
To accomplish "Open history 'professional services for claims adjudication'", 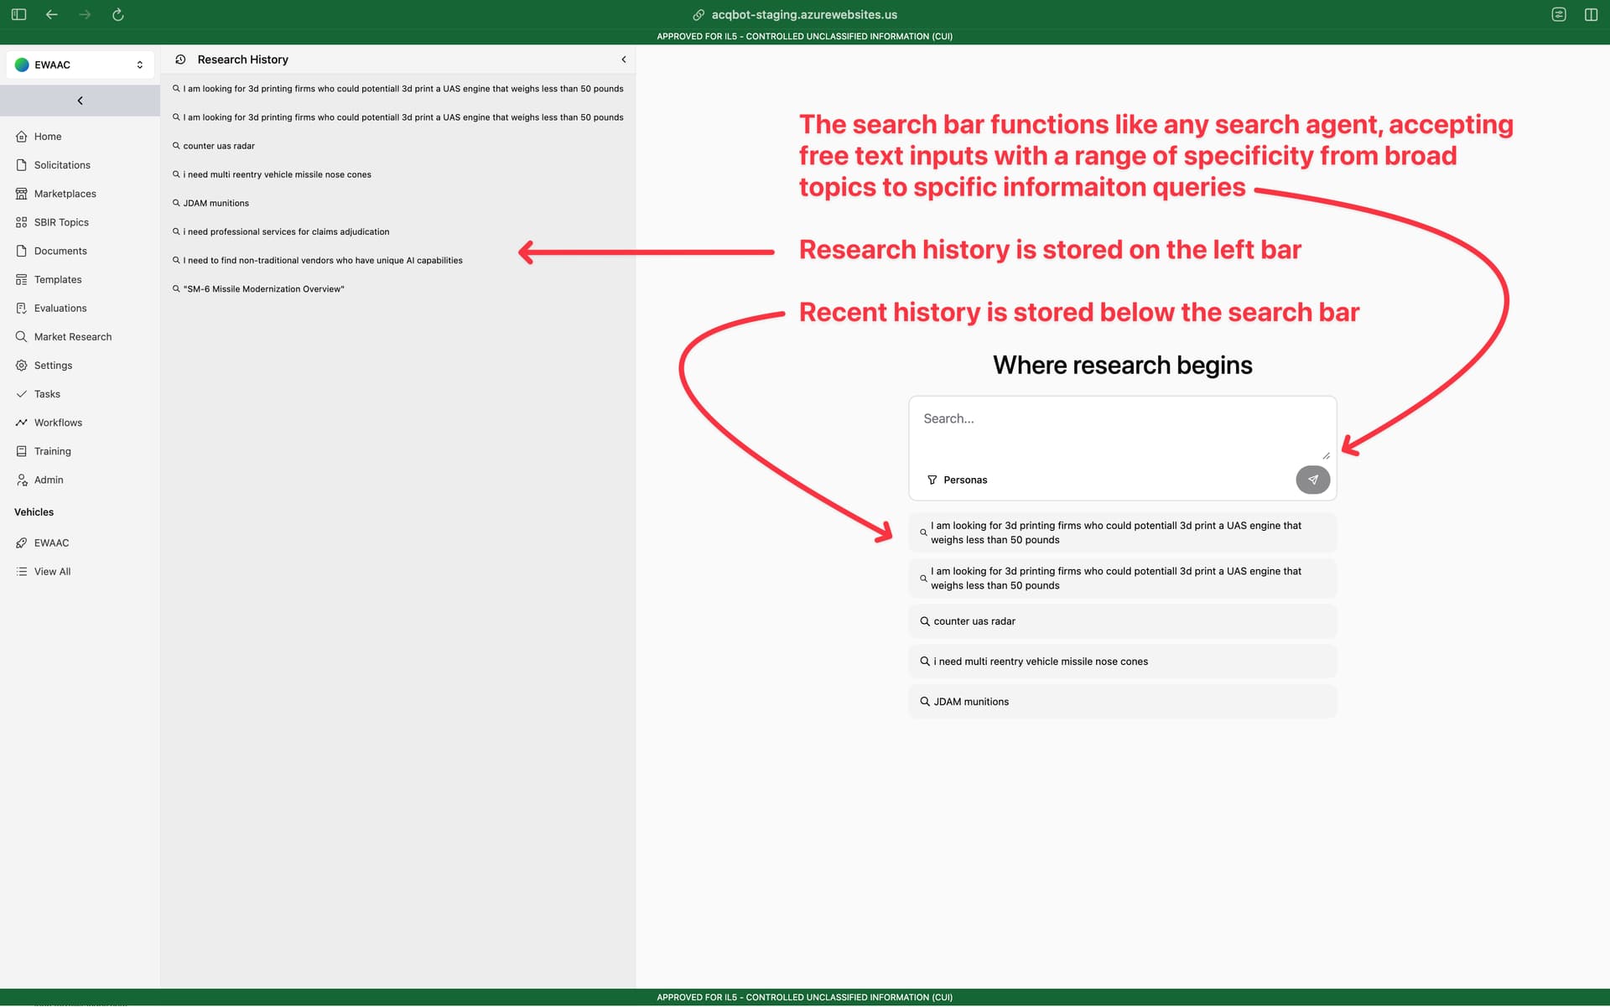I will 397,231.
